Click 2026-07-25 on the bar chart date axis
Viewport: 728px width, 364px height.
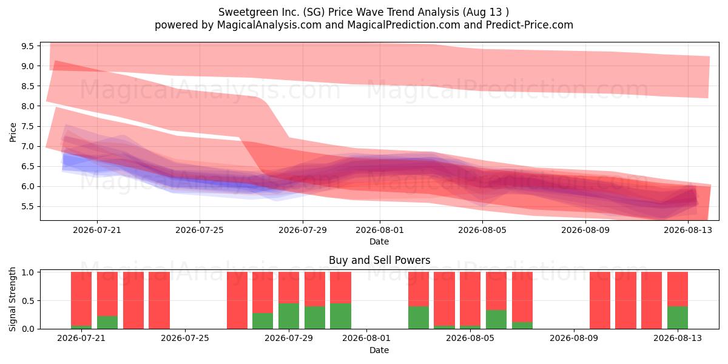pos(185,339)
